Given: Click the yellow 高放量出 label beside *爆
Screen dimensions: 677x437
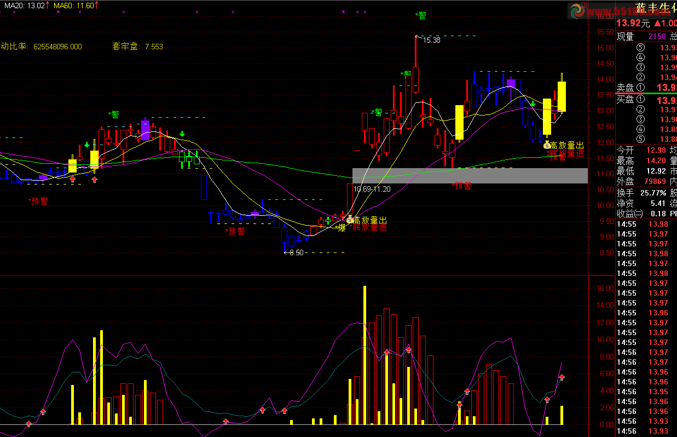Looking at the screenshot, I should click(371, 220).
